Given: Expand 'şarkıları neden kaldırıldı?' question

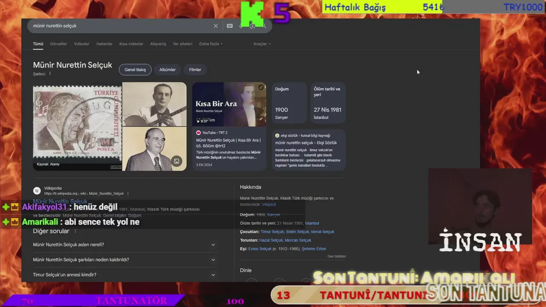Looking at the screenshot, I should (x=125, y=260).
